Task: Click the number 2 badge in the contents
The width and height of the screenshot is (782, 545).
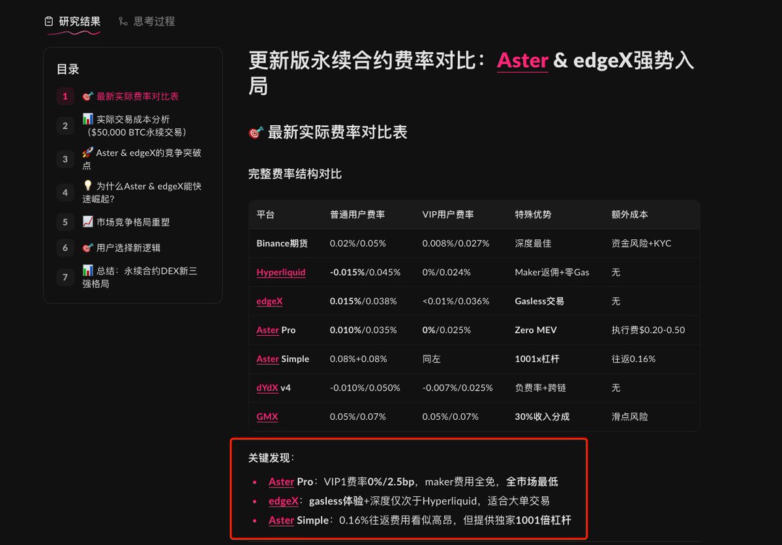Action: pos(65,126)
